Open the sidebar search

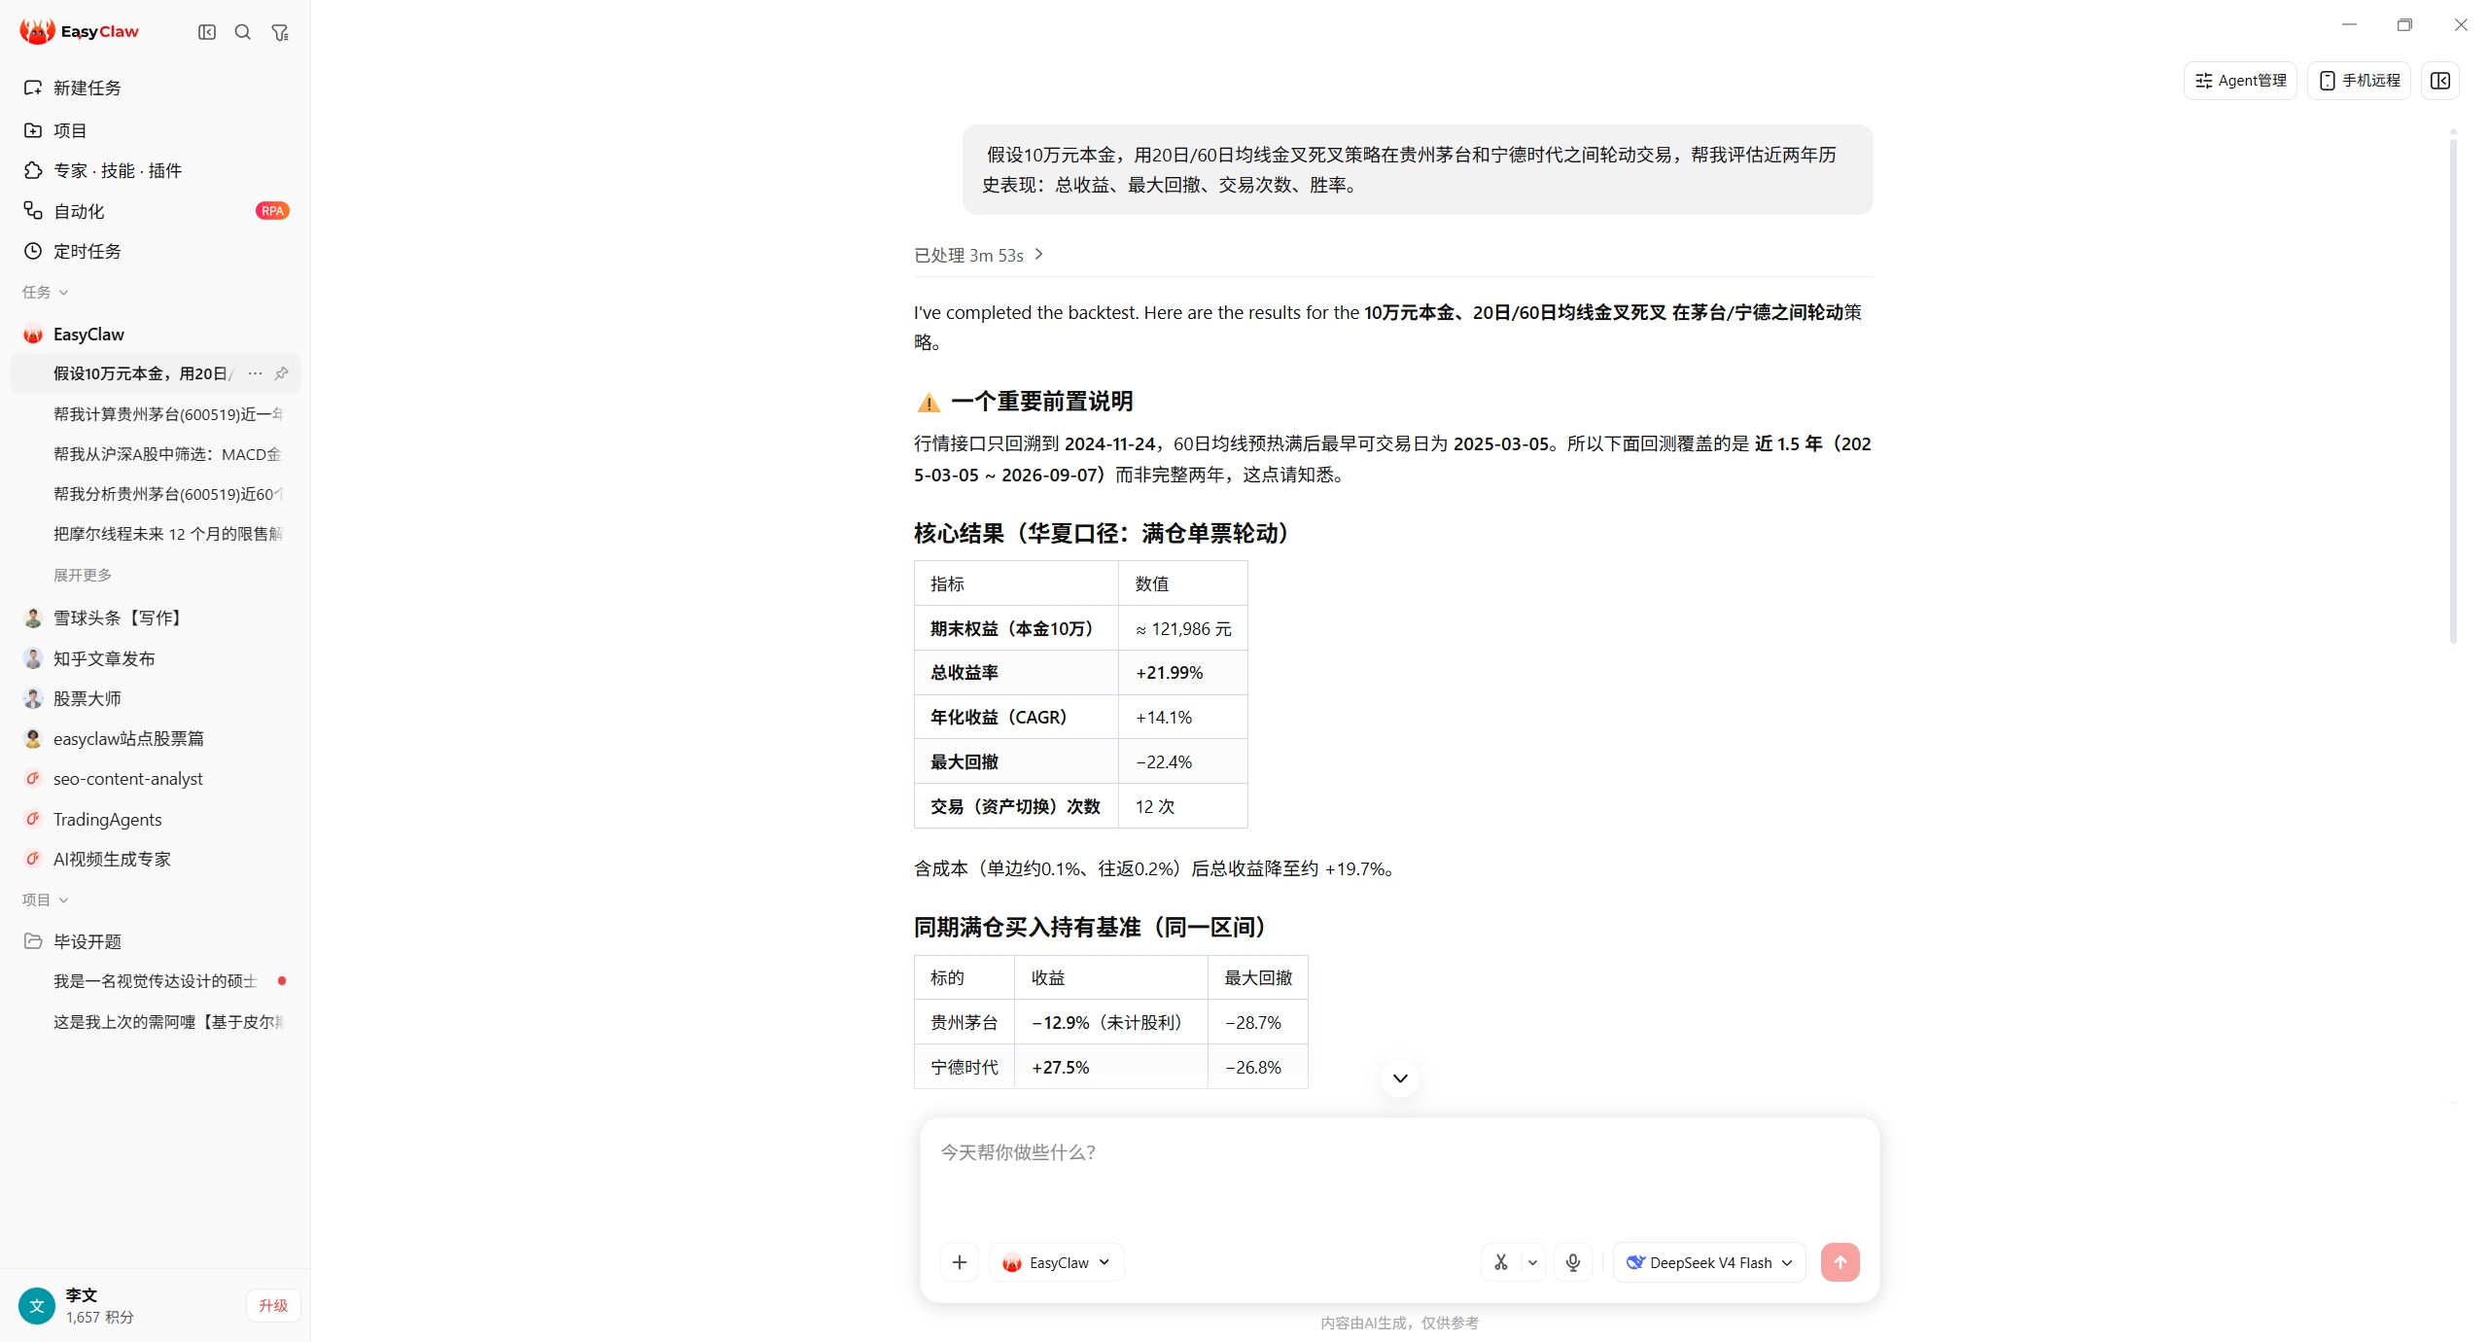[x=243, y=32]
